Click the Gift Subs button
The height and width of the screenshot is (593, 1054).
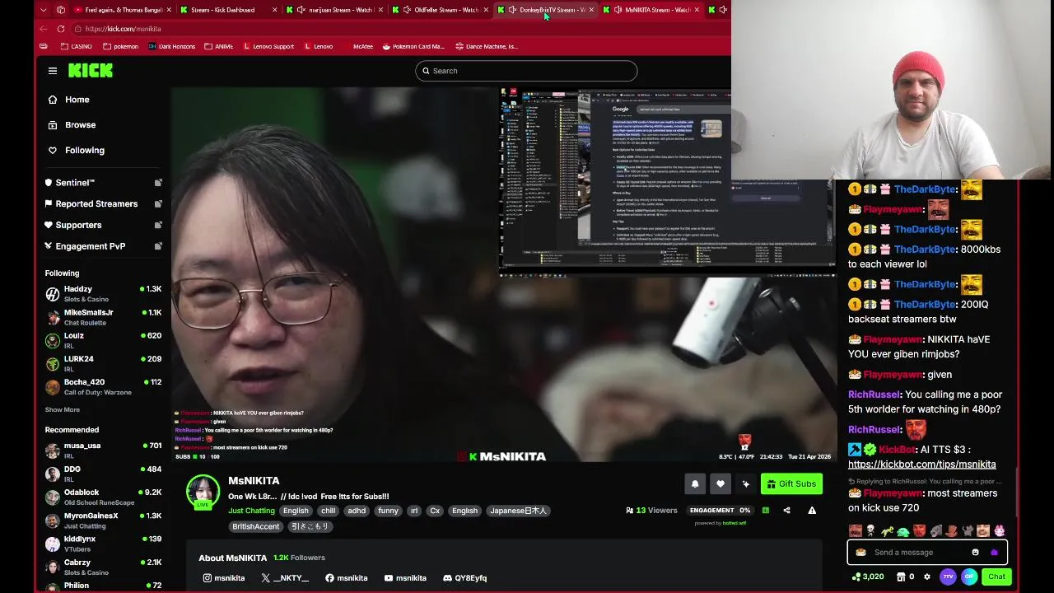pos(791,483)
